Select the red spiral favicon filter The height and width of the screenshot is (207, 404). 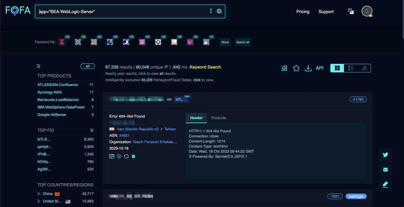click(x=94, y=42)
